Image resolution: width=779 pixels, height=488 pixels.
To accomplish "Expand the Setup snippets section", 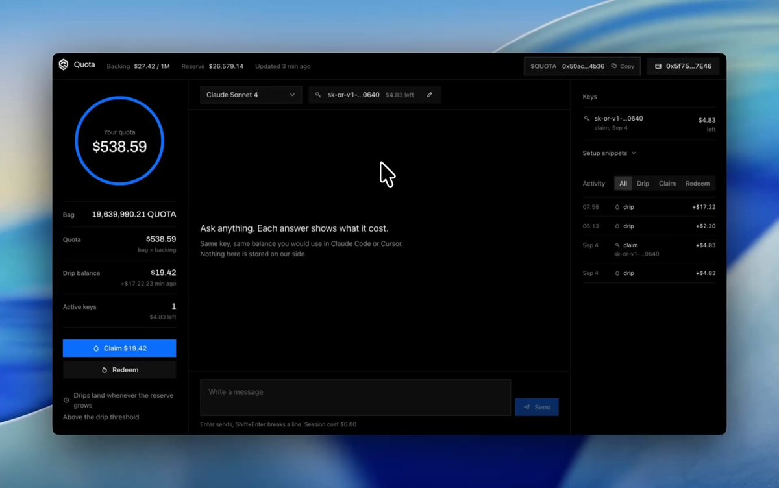I will click(609, 153).
